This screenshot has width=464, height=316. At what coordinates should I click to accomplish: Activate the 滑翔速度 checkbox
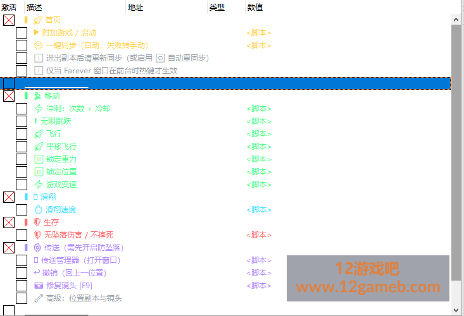point(22,210)
